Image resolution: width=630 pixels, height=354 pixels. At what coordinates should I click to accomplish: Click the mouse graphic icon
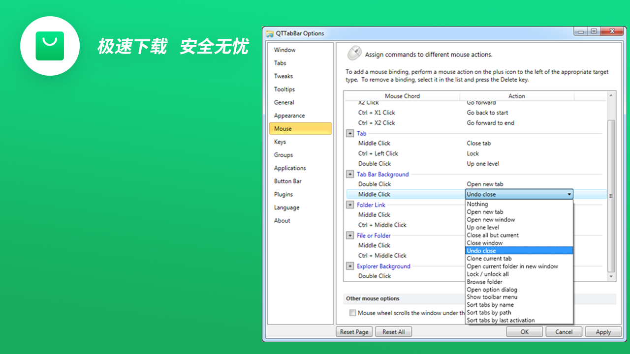pyautogui.click(x=354, y=53)
